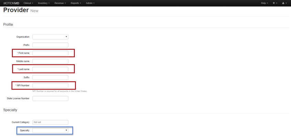Focus the Suffix input field
Viewport: 291px width, 139px height.
[x=50, y=77]
